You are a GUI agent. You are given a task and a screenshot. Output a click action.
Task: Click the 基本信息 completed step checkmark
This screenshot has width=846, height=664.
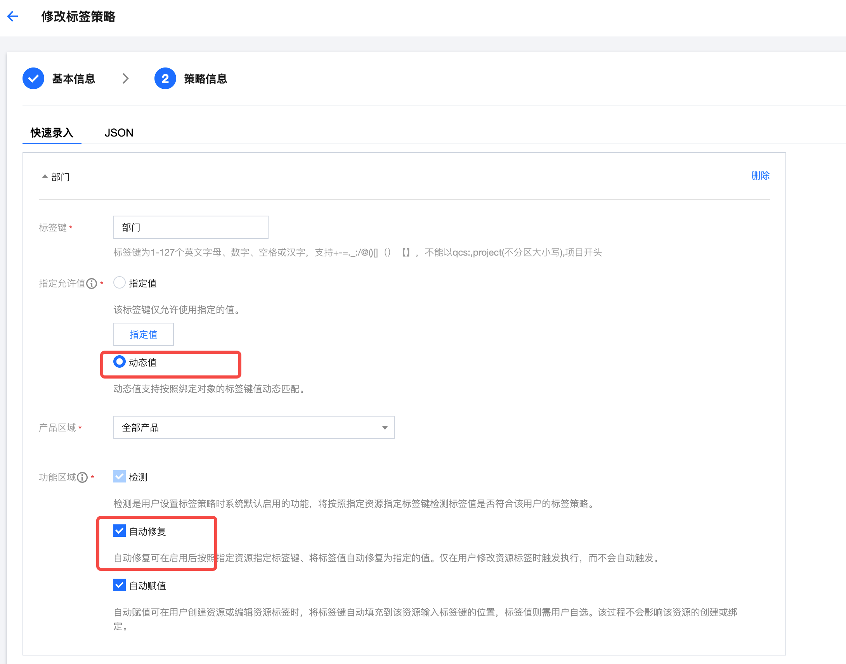[33, 78]
